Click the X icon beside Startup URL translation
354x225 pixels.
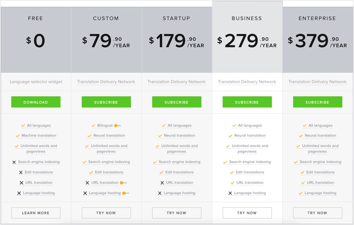point(162,183)
